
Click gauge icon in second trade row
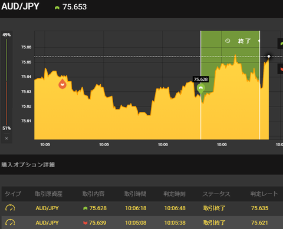(10, 223)
